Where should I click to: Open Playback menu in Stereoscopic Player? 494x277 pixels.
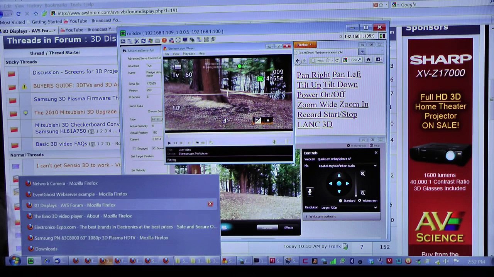click(x=189, y=54)
